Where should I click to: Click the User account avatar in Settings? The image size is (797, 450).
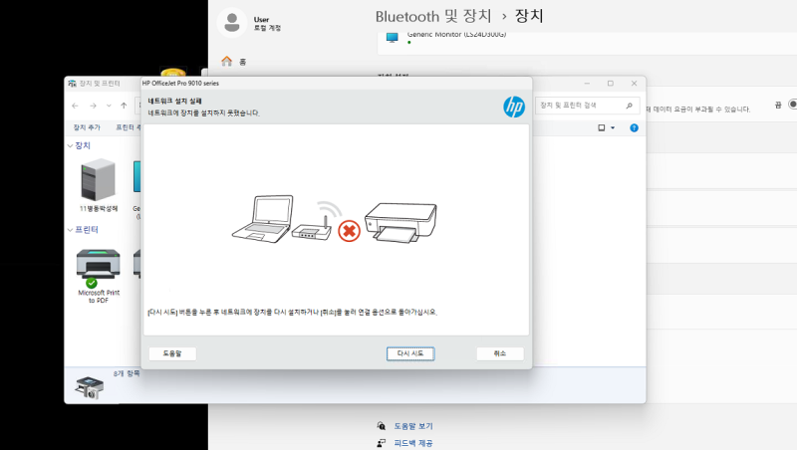(x=232, y=23)
